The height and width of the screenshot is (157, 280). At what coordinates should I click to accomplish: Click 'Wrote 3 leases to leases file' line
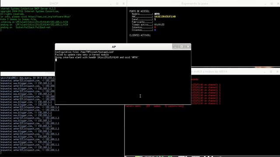coord(18,19)
